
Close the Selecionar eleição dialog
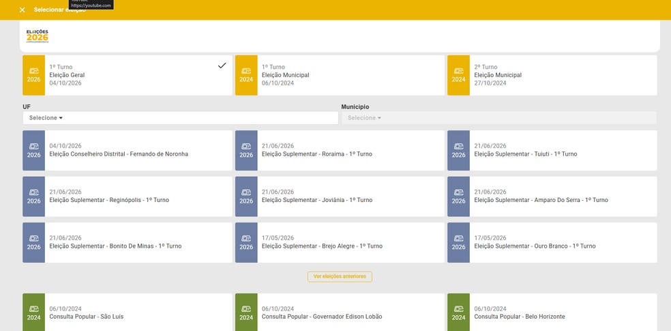tap(23, 10)
